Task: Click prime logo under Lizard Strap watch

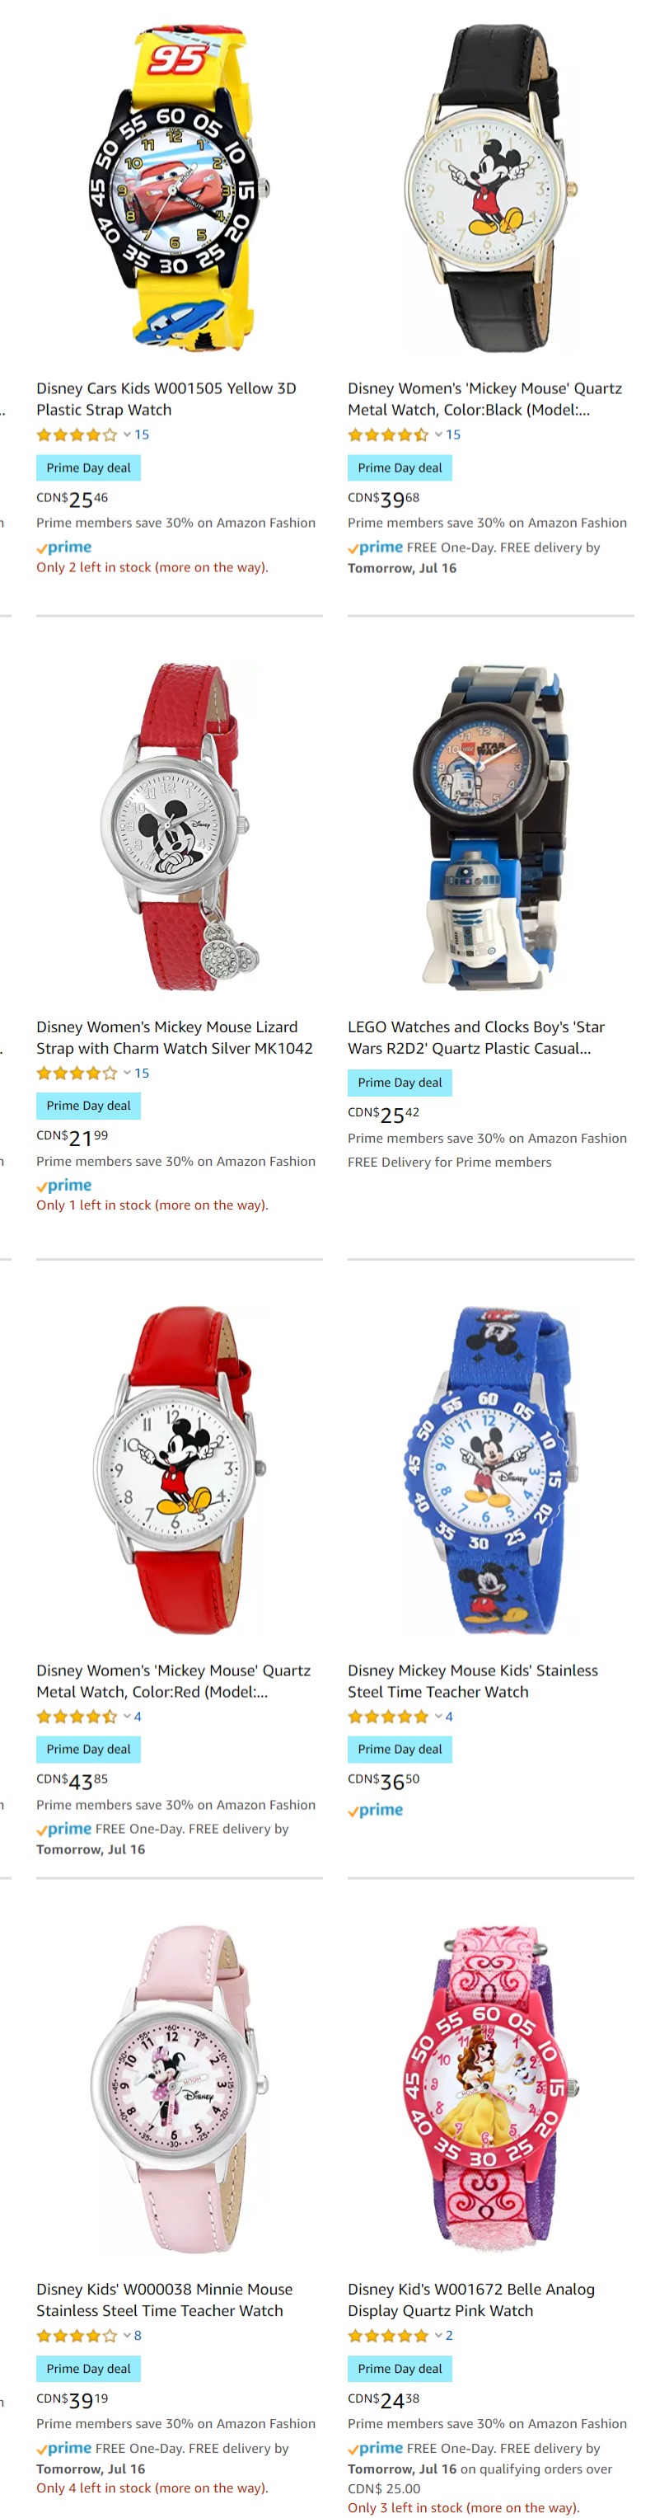Action: [64, 1186]
